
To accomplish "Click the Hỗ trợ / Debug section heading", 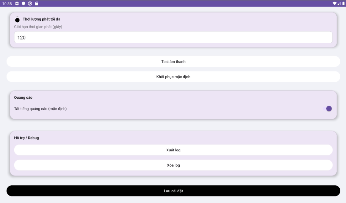I will click(27, 138).
